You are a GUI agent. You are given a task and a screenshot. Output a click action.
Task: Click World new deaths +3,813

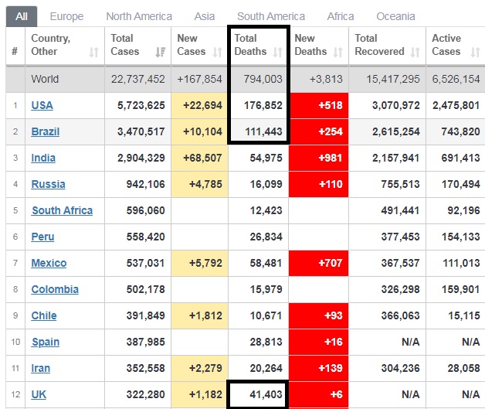pos(327,80)
